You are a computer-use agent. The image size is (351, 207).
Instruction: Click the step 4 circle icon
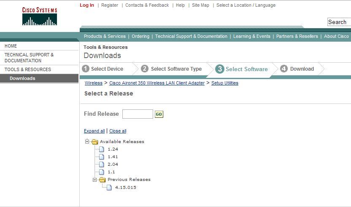tap(284, 69)
